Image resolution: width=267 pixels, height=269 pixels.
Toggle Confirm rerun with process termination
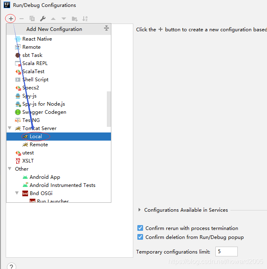(140, 228)
